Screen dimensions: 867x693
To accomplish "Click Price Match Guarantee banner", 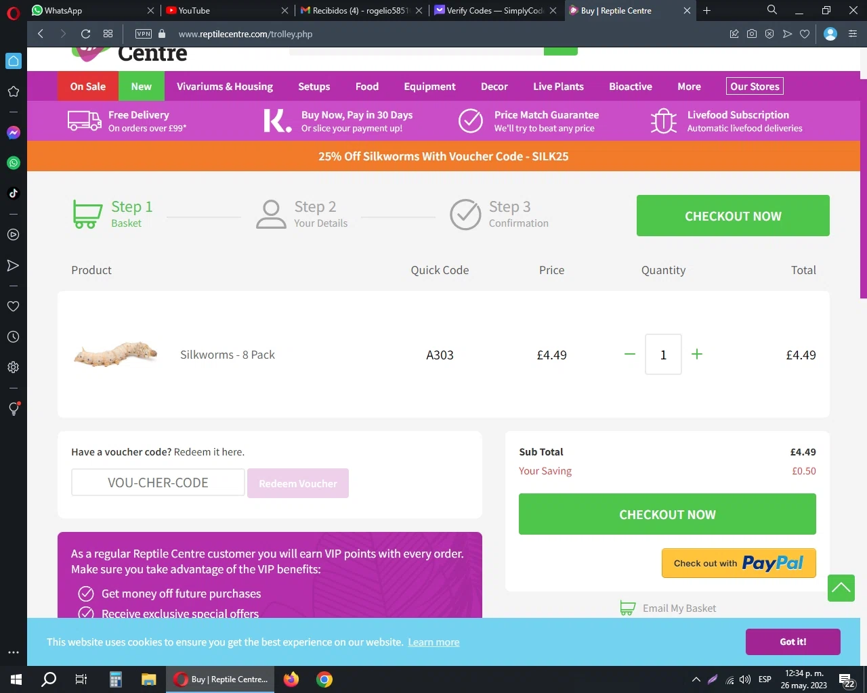I will [529, 121].
